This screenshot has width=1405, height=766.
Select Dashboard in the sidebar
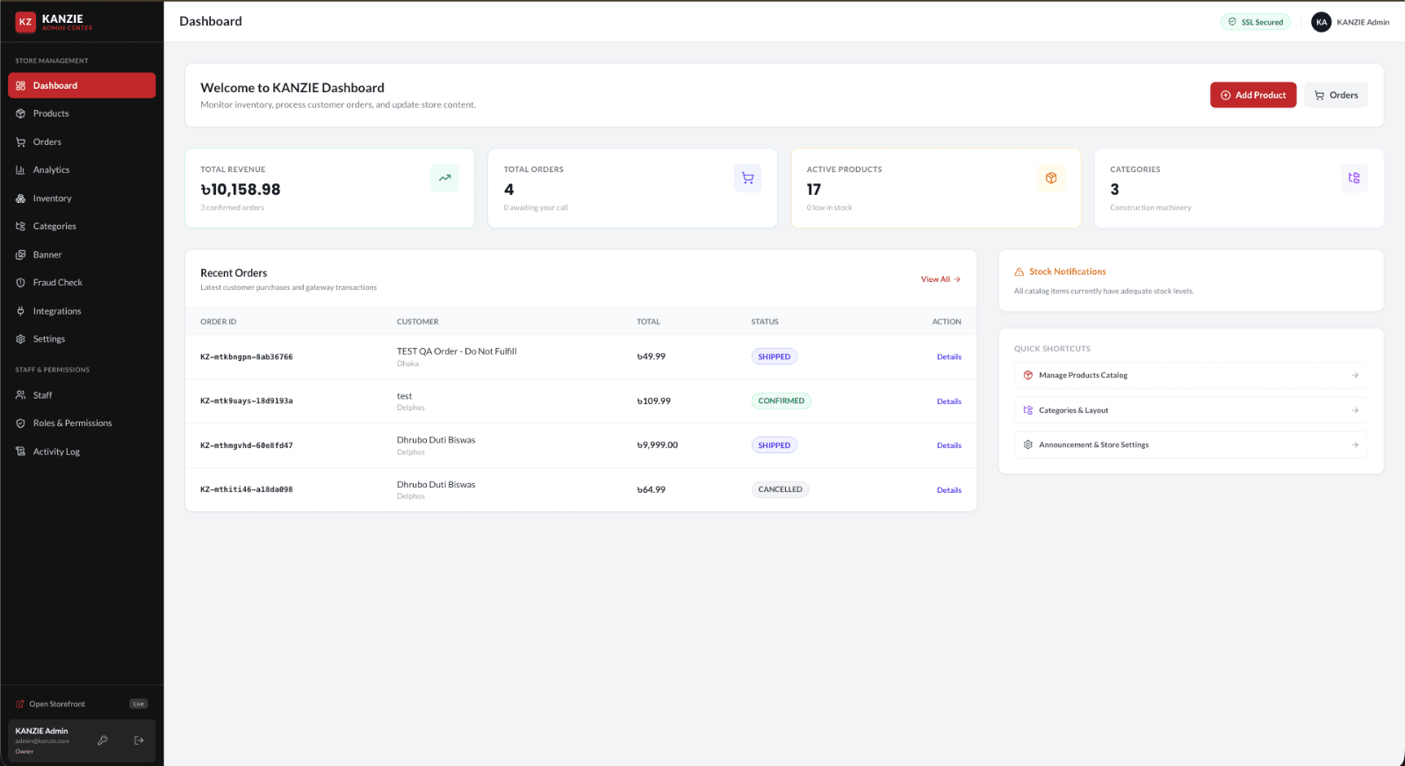tap(82, 85)
